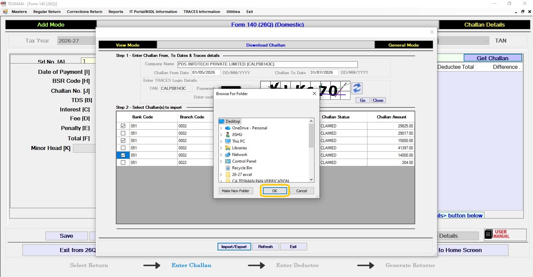Viewport: 533px width, 277px height.
Task: Expand the 26-27 excel folder
Action: (221, 175)
